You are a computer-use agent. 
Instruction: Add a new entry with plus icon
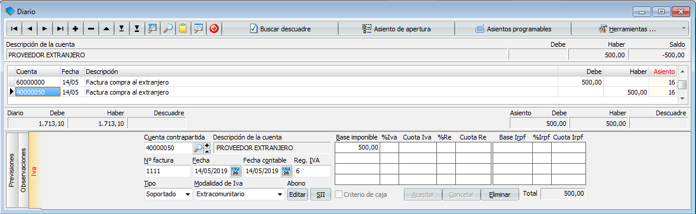pyautogui.click(x=76, y=29)
